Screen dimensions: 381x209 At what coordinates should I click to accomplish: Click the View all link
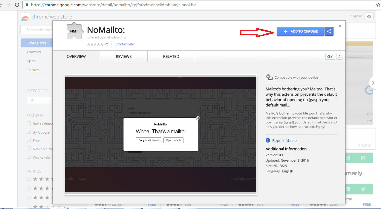click(x=365, y=145)
